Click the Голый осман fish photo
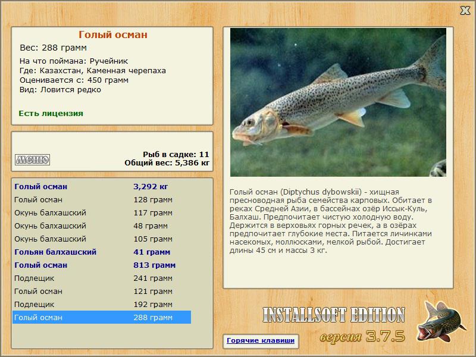Viewport: 476px width, 357px height. pos(338,102)
